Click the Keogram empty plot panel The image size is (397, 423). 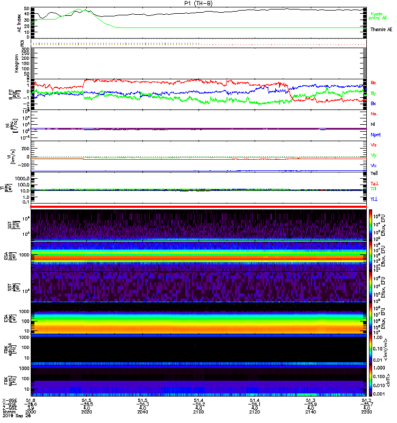click(198, 63)
